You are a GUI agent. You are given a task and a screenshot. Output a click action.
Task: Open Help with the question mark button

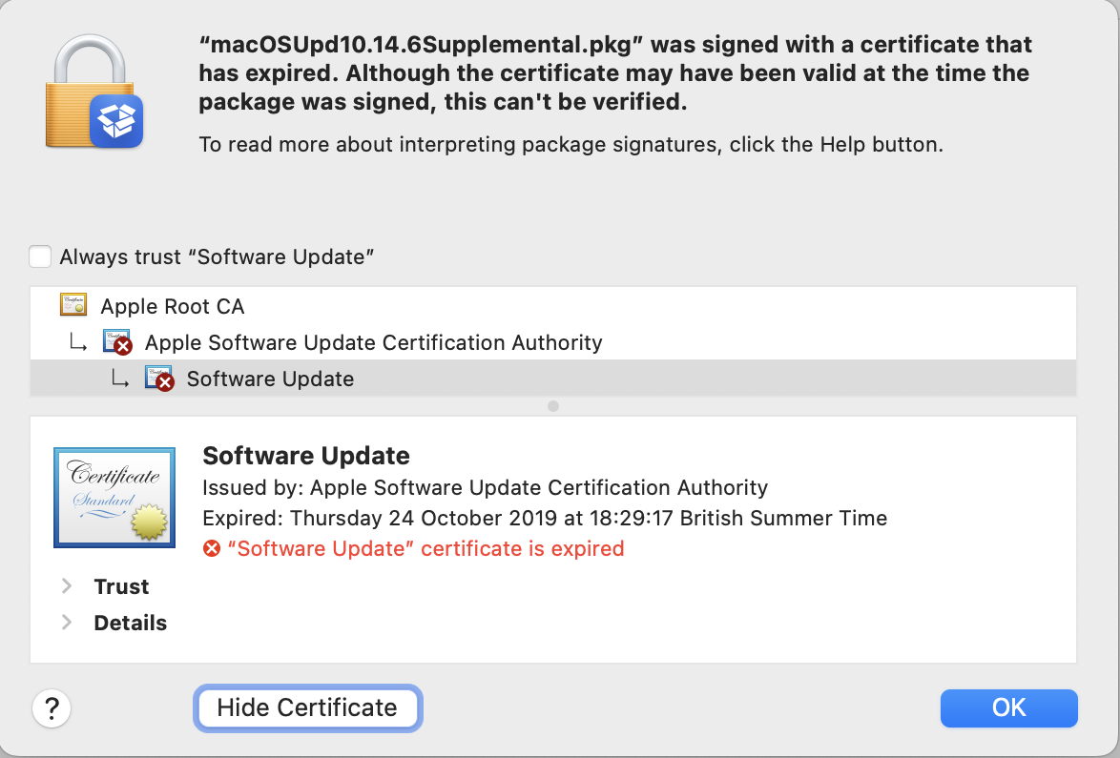(x=52, y=708)
